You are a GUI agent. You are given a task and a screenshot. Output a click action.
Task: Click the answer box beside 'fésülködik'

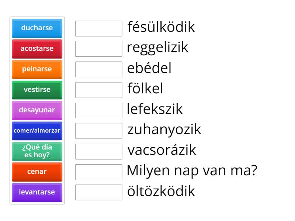(x=98, y=28)
